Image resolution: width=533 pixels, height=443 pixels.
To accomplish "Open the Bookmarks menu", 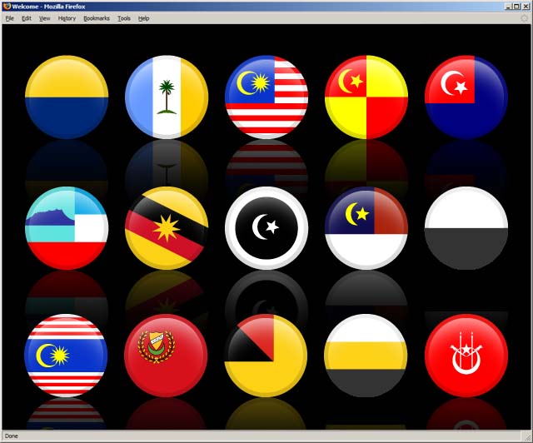I will (97, 18).
